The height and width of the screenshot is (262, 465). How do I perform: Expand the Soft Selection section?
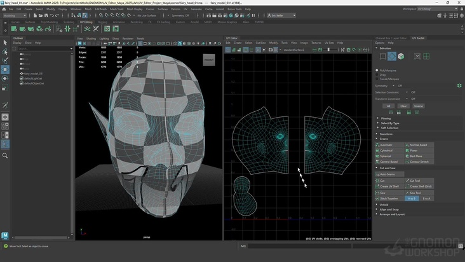click(389, 128)
